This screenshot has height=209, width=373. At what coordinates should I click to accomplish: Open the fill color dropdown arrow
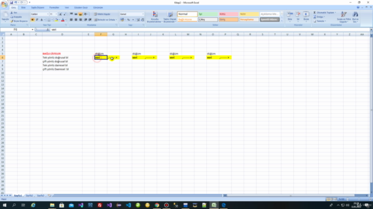pyautogui.click(x=59, y=20)
